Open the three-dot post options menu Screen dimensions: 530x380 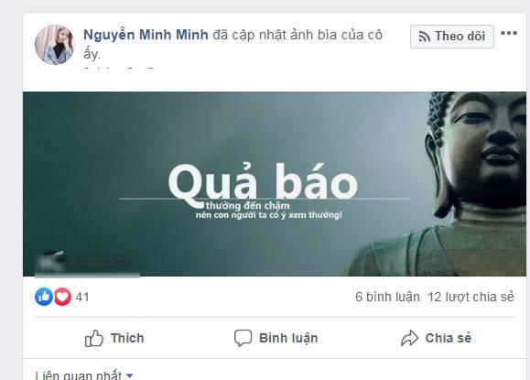click(509, 33)
